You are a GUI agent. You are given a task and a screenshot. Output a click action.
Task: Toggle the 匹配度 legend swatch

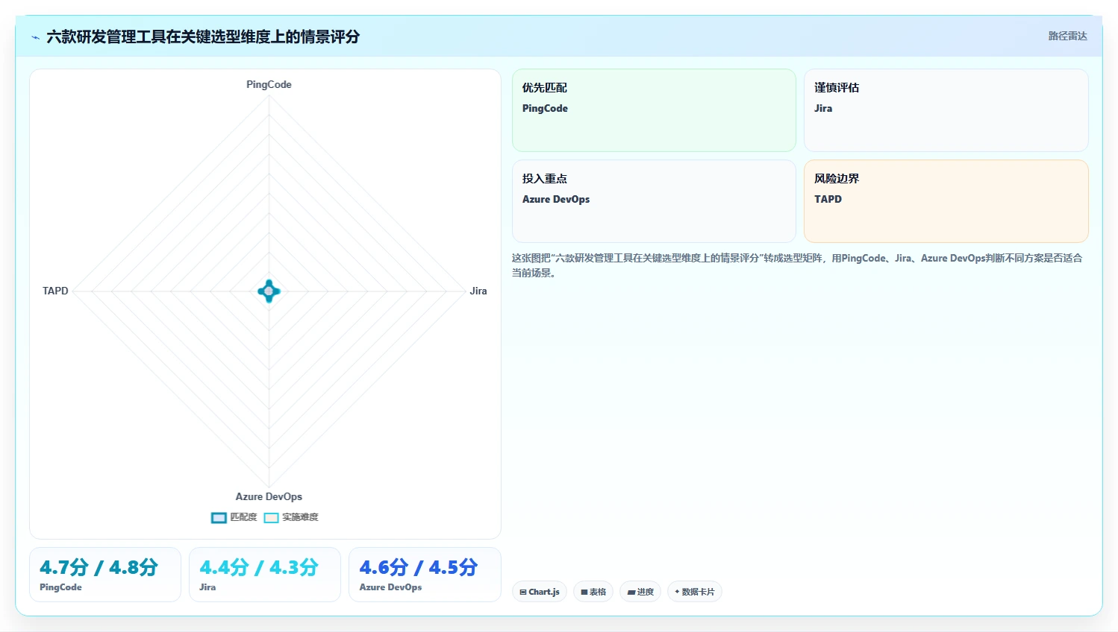point(219,517)
